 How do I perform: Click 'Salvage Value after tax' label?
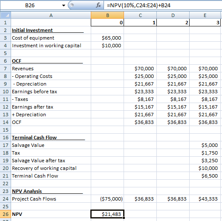[38, 161]
